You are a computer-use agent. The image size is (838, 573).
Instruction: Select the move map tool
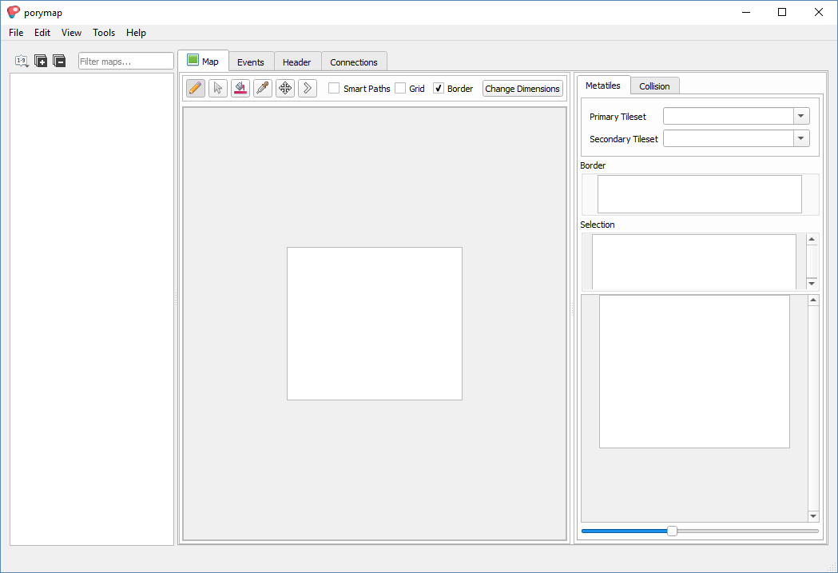[x=285, y=88]
